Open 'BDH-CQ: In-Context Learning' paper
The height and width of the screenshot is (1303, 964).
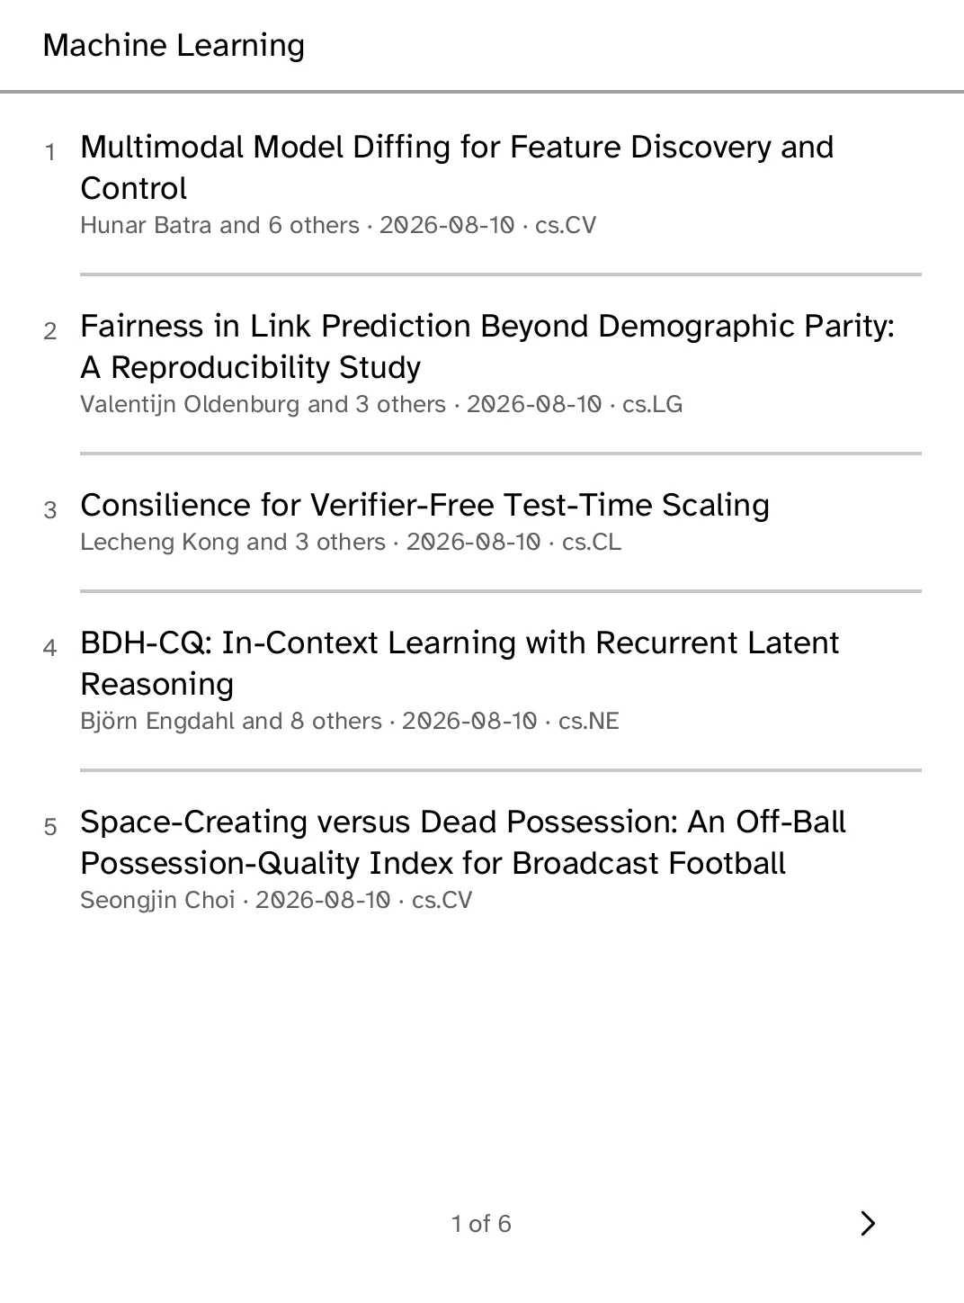click(x=460, y=663)
